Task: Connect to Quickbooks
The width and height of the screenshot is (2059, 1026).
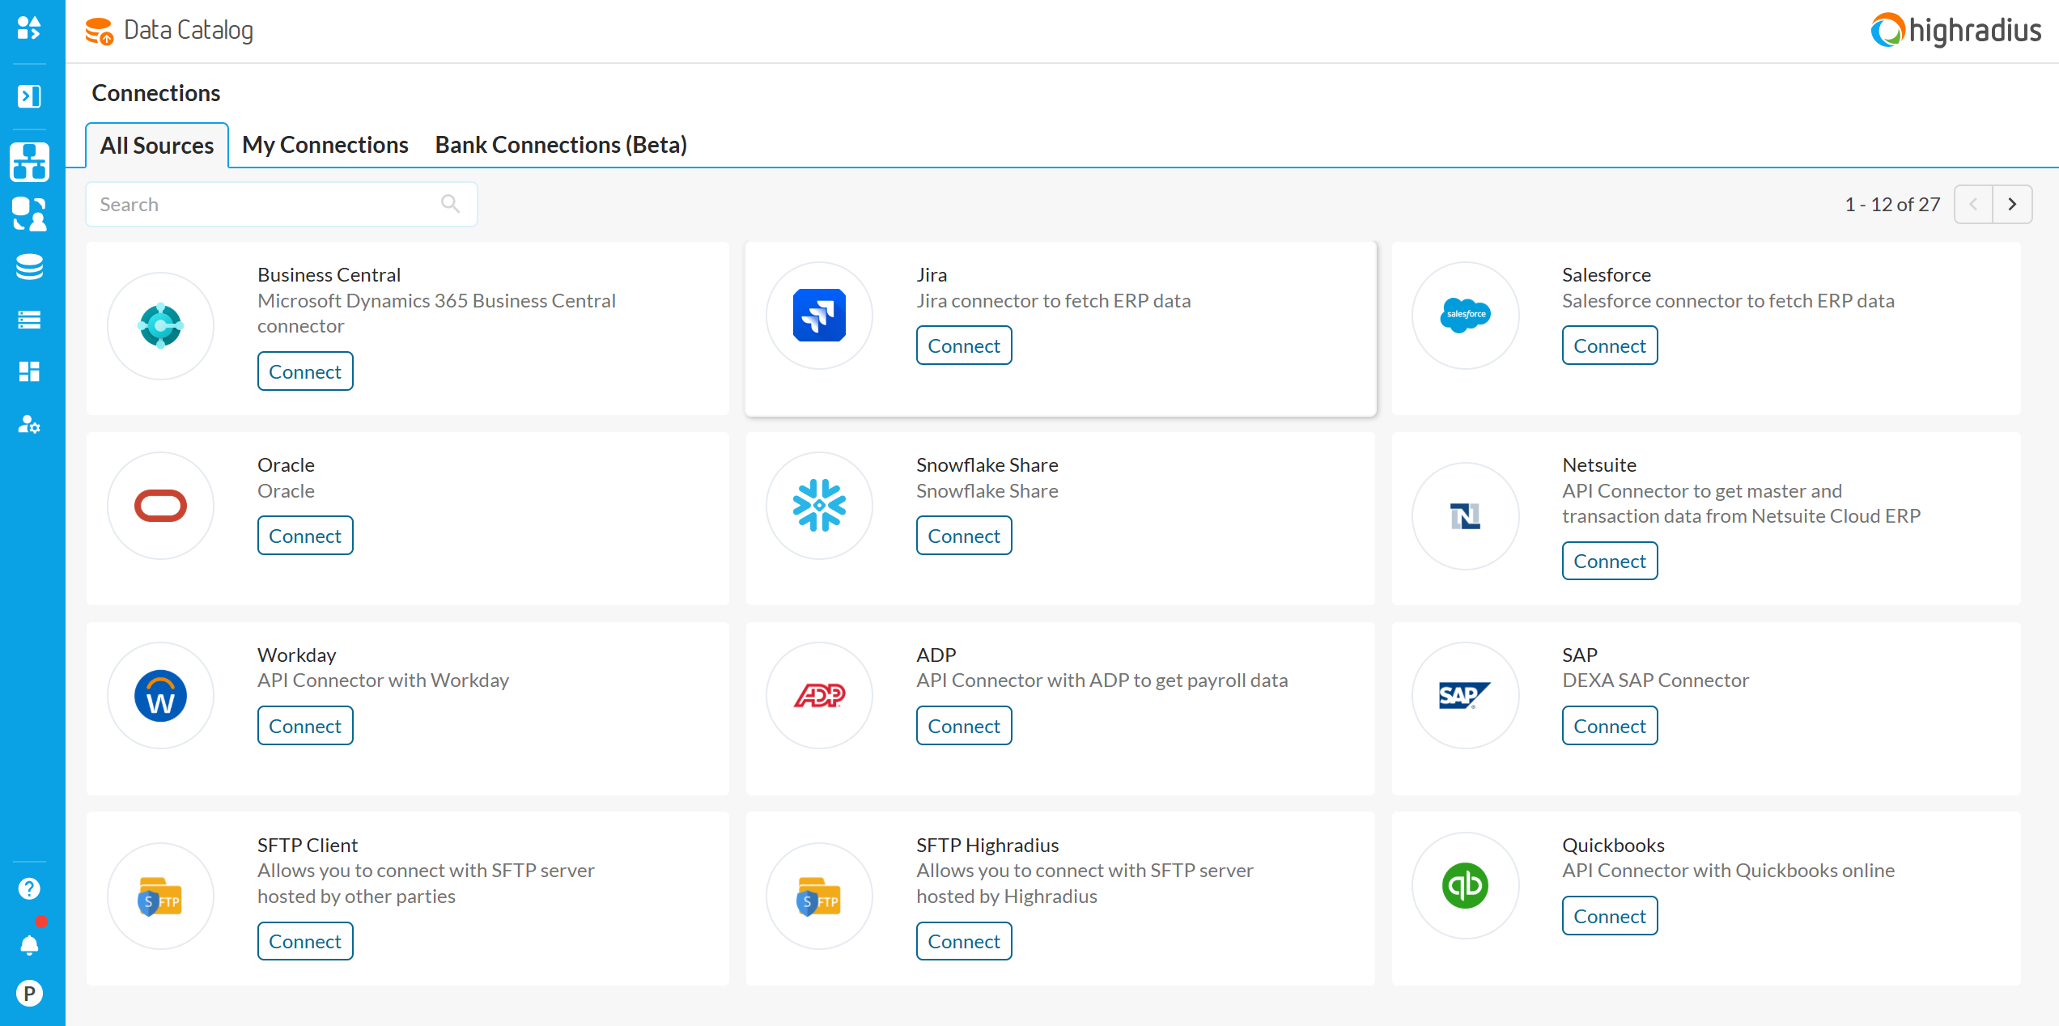Action: coord(1610,916)
